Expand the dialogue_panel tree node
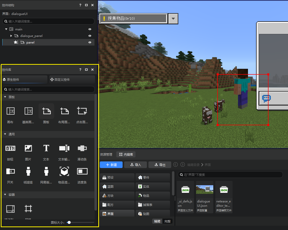Screen dimensions: 288x230 (11, 36)
